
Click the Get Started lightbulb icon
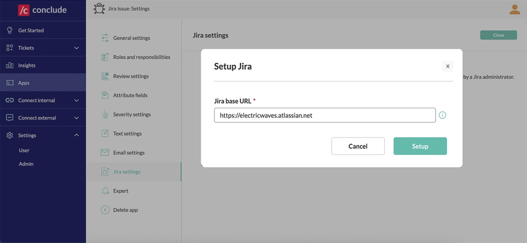point(10,30)
